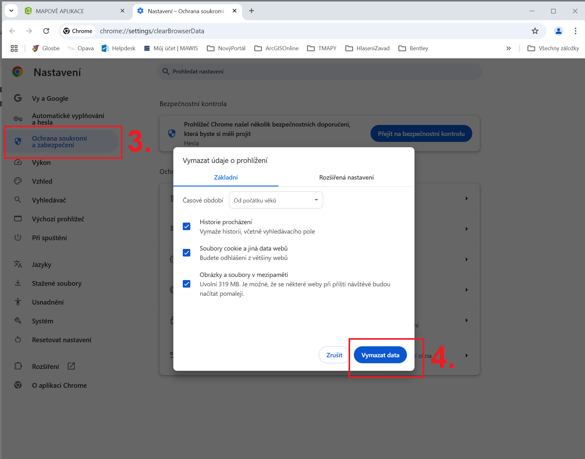Click the download icon beside Stažené soubory
The width and height of the screenshot is (585, 459).
point(18,283)
